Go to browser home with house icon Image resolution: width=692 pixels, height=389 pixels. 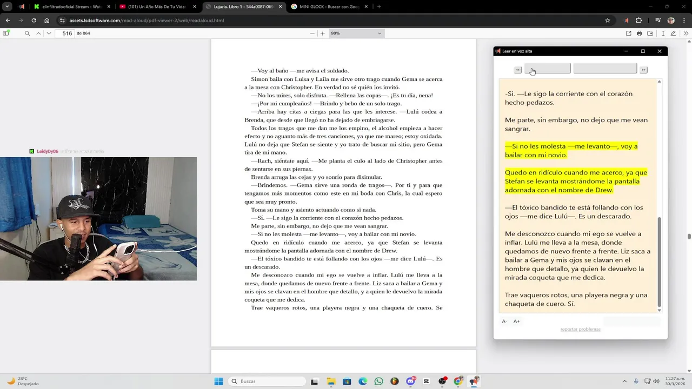[x=47, y=21]
